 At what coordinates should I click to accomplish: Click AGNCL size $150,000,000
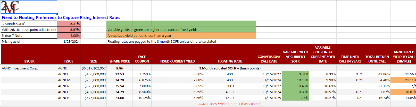(x=94, y=74)
